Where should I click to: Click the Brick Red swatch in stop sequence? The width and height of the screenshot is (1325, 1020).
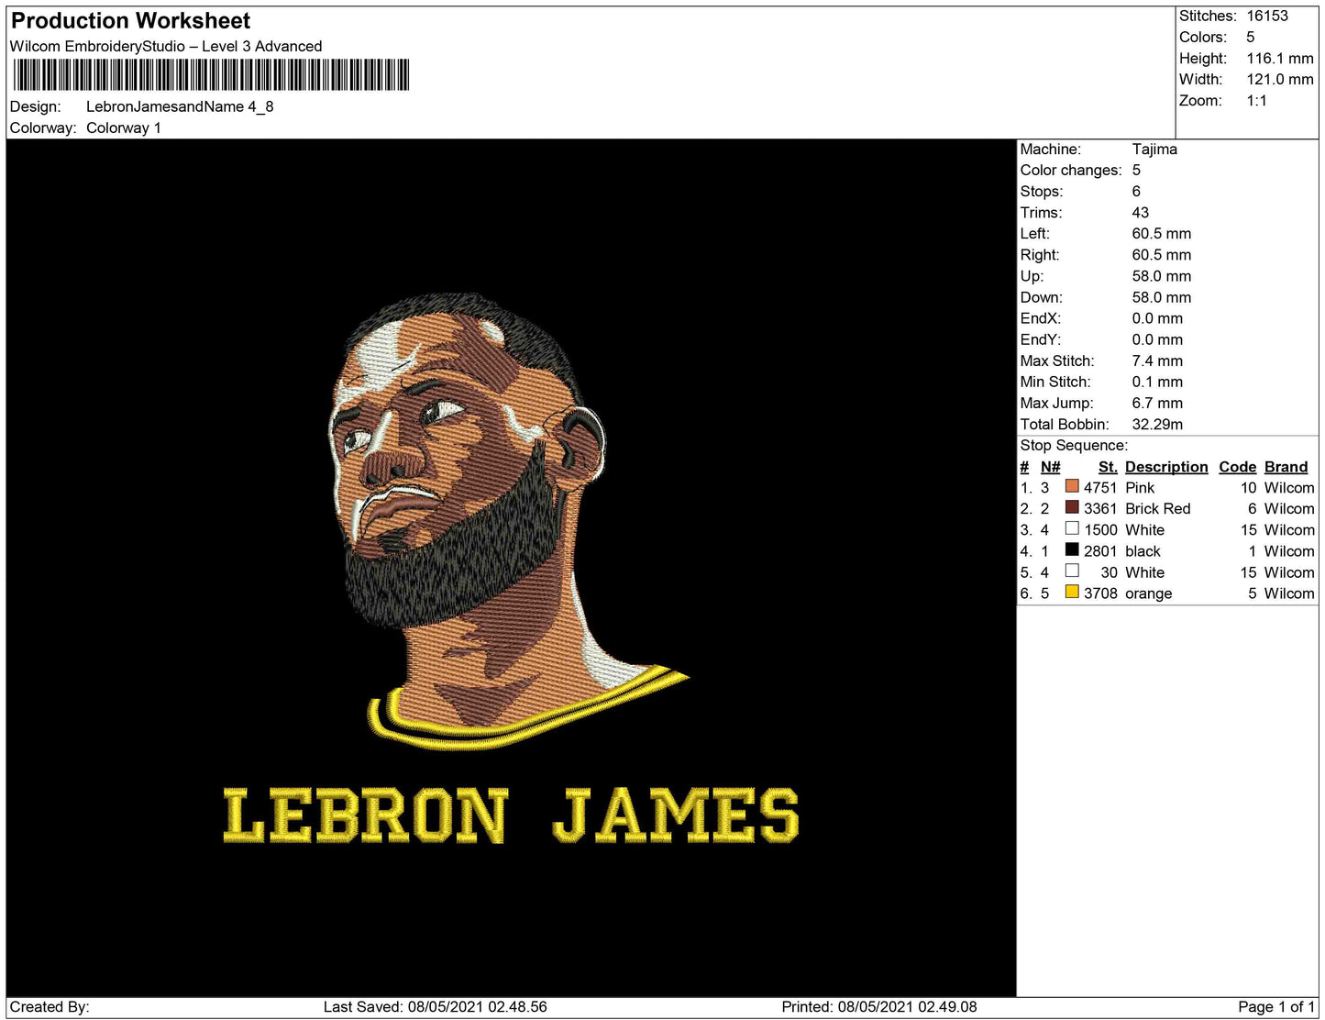tap(1073, 508)
